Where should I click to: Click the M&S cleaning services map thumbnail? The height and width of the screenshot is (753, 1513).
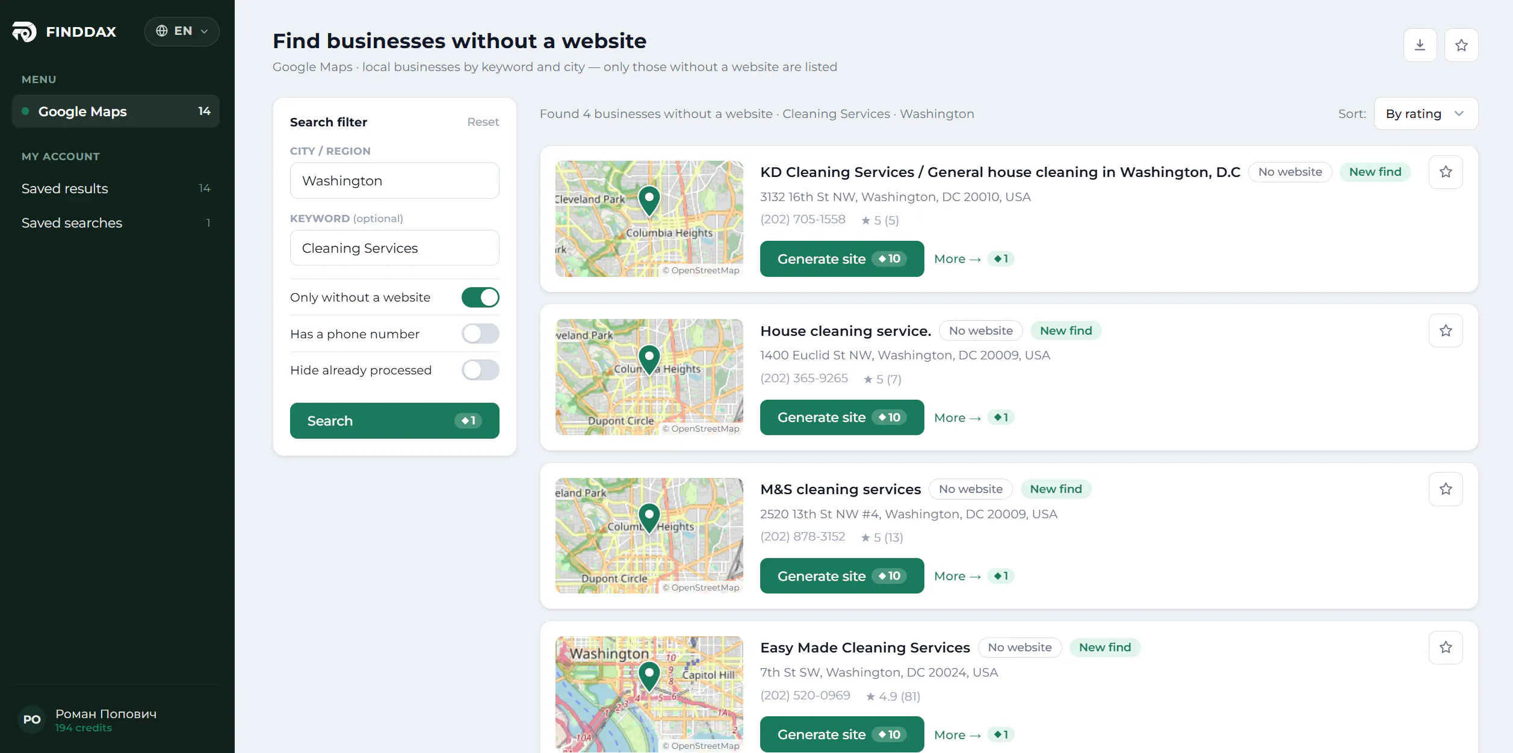click(649, 536)
